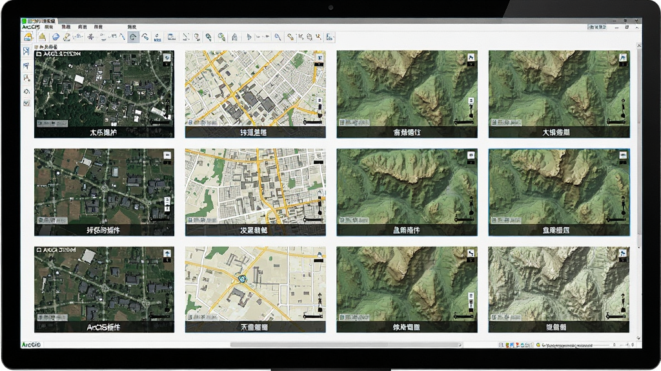Click the scroll-up arrow of the vertical scrollbar
The image size is (661, 371).
(639, 46)
